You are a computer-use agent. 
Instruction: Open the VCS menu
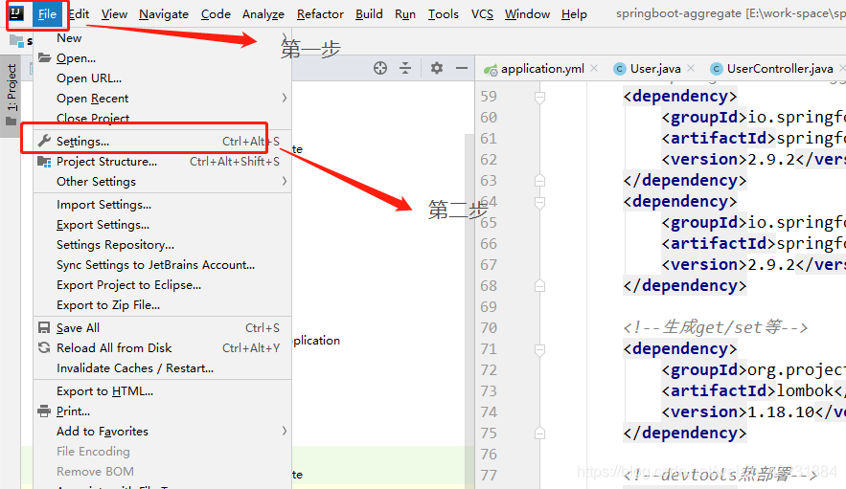click(482, 14)
